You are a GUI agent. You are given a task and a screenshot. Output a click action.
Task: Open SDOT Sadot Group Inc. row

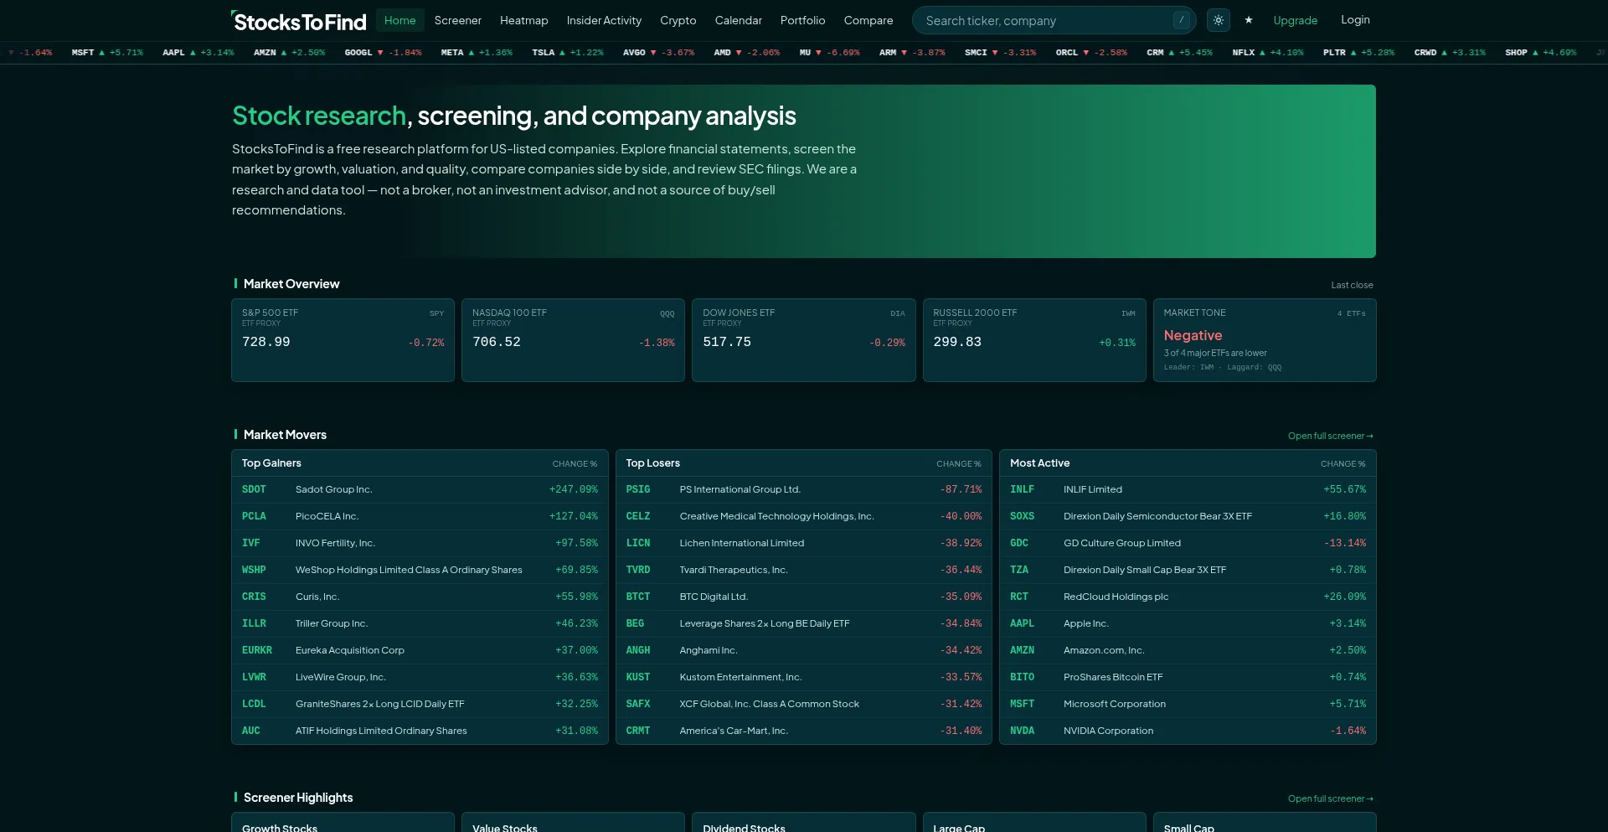420,489
